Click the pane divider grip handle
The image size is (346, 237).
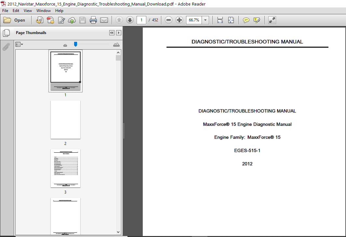(x=124, y=131)
